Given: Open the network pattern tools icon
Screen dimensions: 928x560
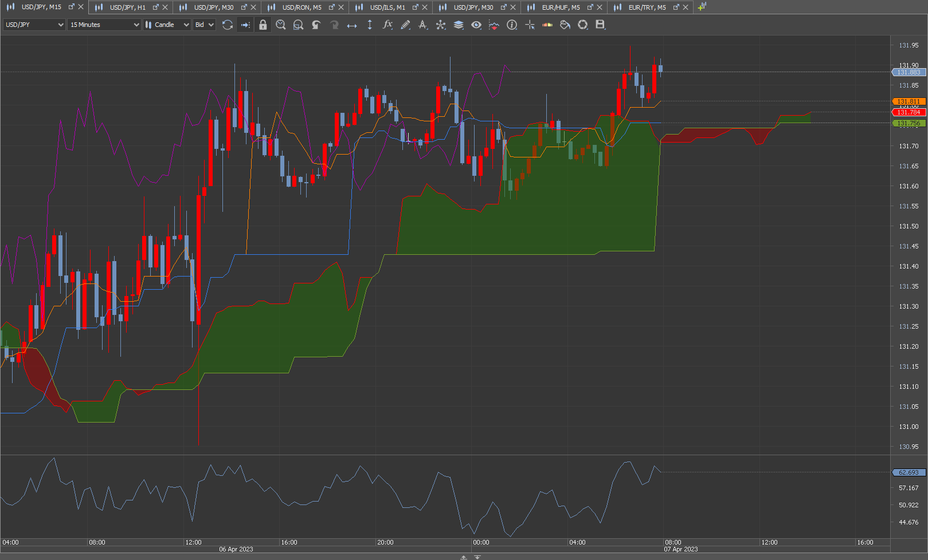Looking at the screenshot, I should pos(441,25).
